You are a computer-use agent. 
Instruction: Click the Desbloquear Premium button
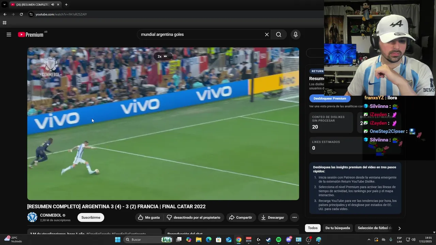[330, 98]
